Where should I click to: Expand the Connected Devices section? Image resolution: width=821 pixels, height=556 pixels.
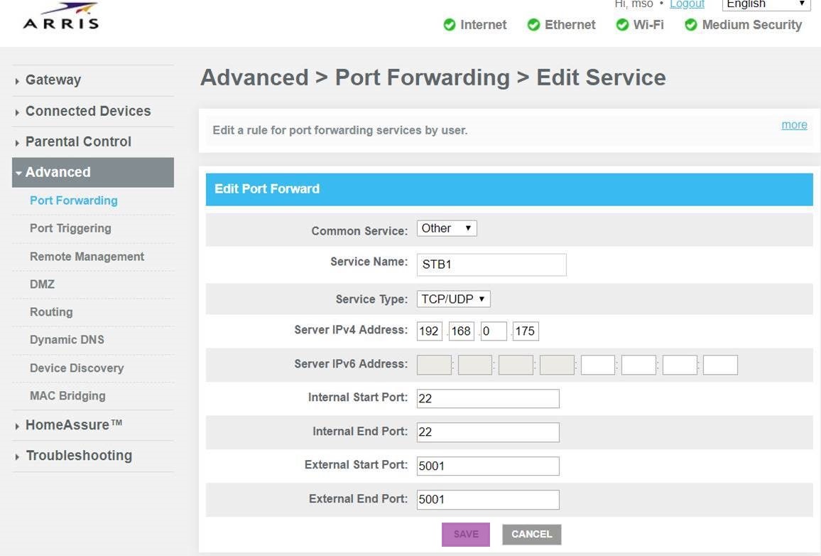pyautogui.click(x=87, y=111)
